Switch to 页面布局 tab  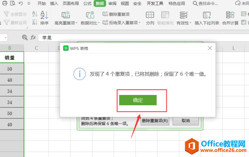[x=71, y=3]
